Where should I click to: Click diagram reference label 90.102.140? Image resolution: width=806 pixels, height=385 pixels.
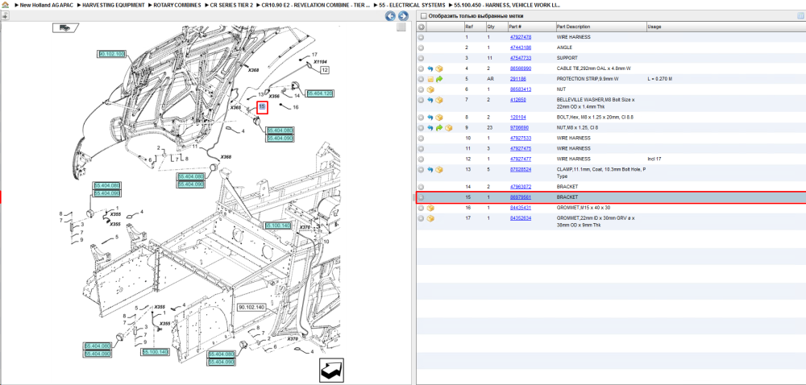point(251,308)
